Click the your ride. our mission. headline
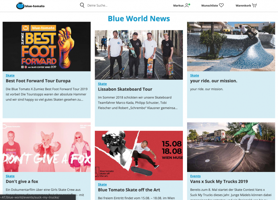This screenshot has width=278, height=200. point(214,81)
